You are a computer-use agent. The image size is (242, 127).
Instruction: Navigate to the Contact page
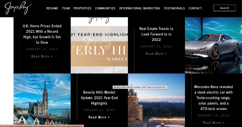tap(195, 8)
